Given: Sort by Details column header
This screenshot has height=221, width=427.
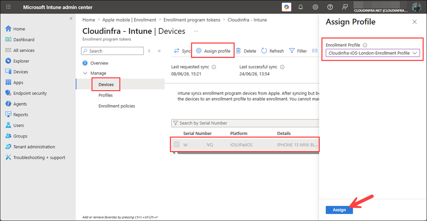Looking at the screenshot, I should pos(284,133).
